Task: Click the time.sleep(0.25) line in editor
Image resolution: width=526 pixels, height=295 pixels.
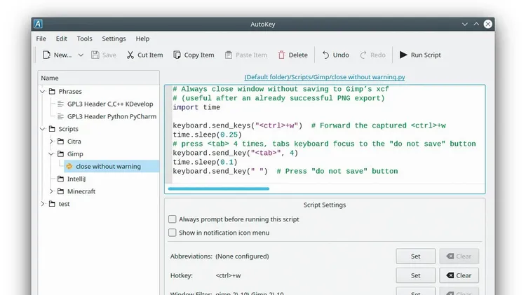Action: pos(207,135)
